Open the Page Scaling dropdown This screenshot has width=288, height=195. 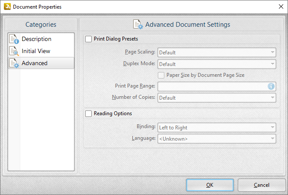tap(217, 52)
